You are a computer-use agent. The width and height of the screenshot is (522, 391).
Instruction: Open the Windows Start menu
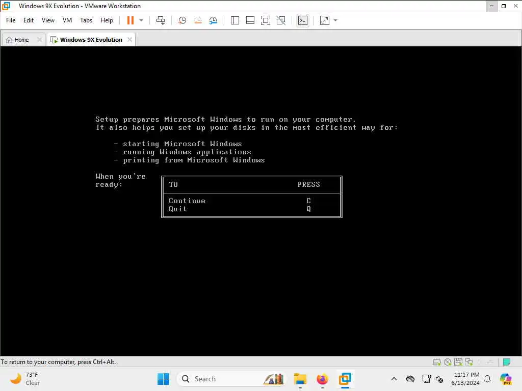point(163,379)
